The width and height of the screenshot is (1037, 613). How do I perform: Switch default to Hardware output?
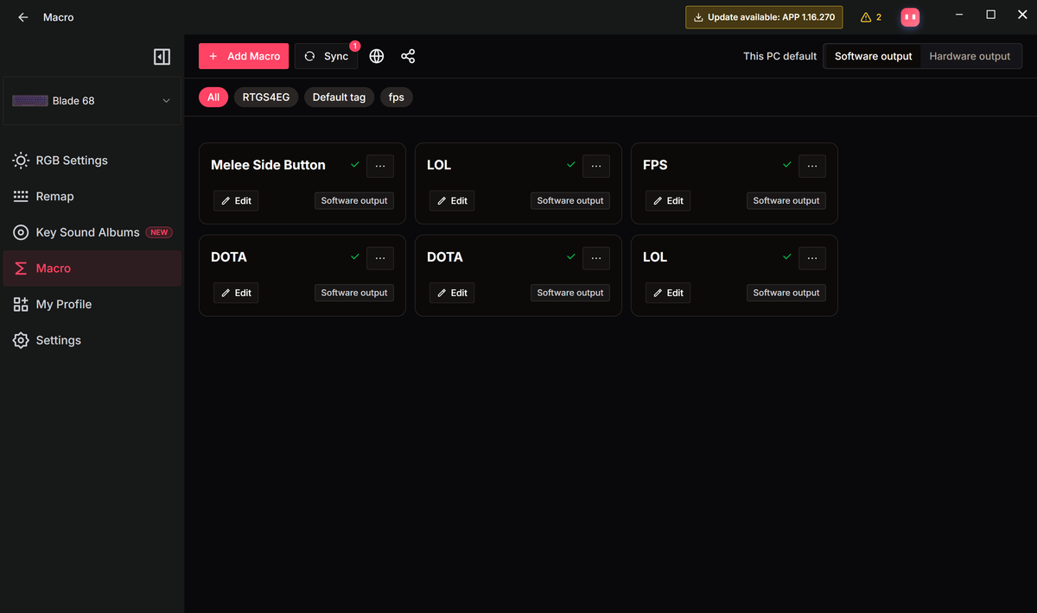coord(970,56)
